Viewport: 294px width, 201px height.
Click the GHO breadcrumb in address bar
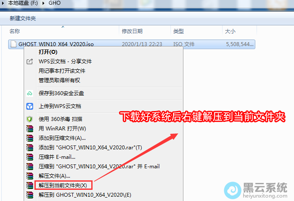(x=55, y=3)
